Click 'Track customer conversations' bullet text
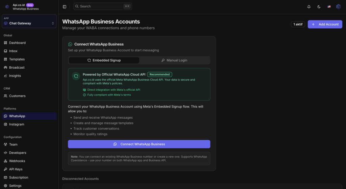This screenshot has width=346, height=189. 96,128
